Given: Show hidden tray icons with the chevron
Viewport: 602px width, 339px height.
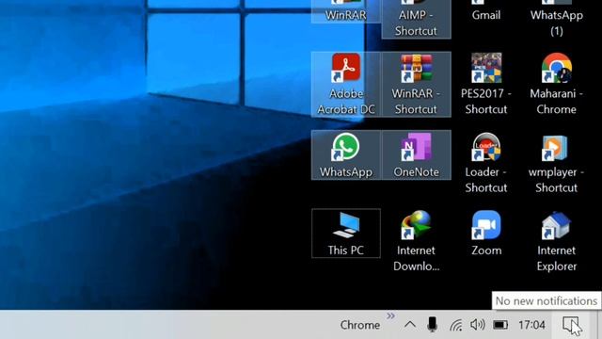Looking at the screenshot, I should pyautogui.click(x=410, y=325).
